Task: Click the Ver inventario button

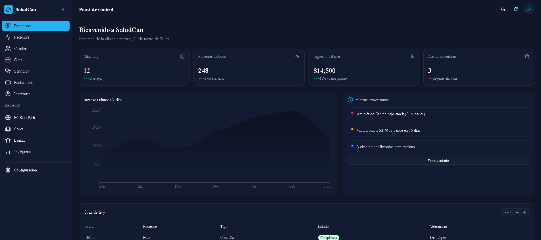Action: click(x=438, y=161)
